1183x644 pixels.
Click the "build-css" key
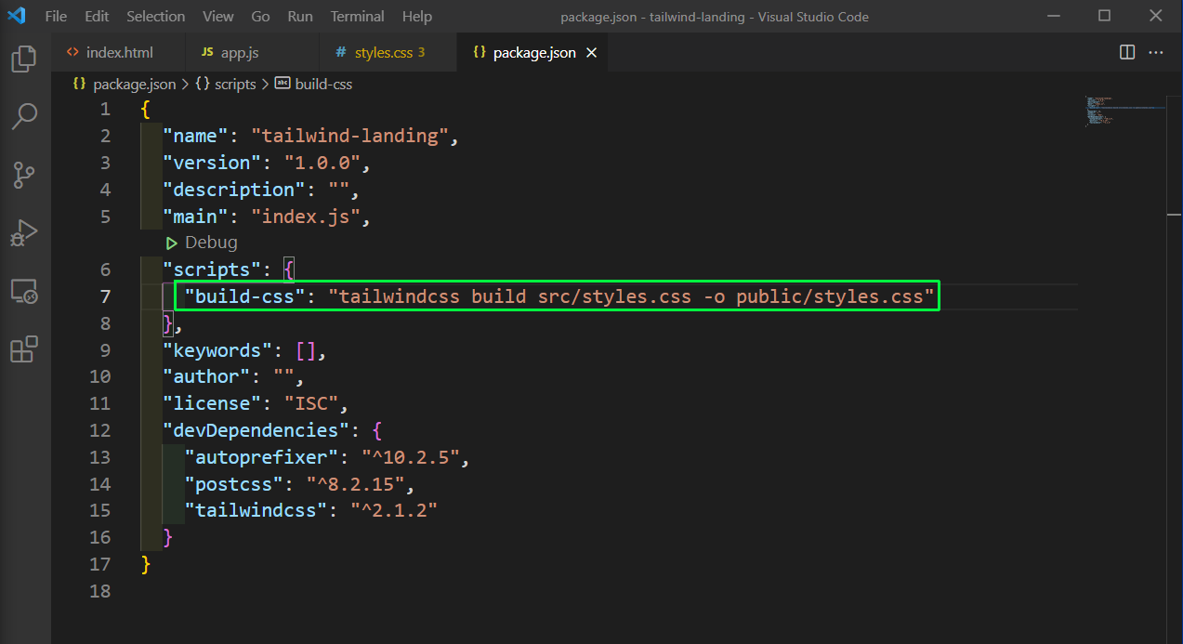tap(244, 296)
